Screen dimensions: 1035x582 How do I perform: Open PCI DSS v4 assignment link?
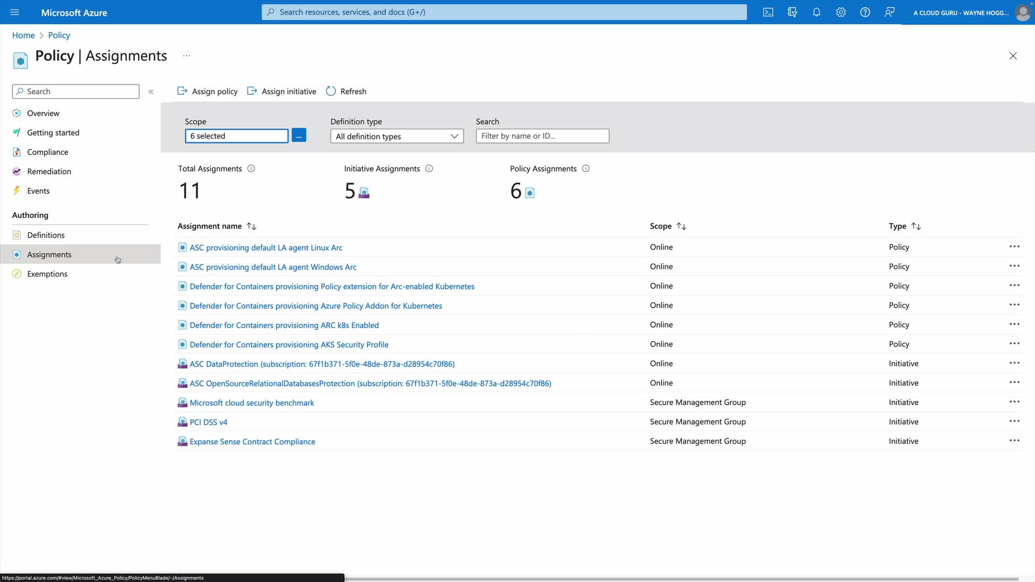208,422
